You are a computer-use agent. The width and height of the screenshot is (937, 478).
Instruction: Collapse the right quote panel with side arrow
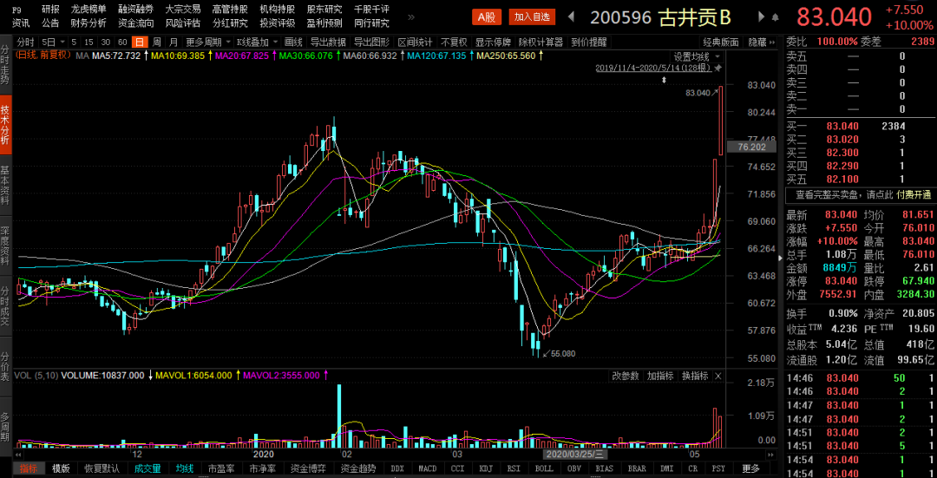[x=779, y=259]
